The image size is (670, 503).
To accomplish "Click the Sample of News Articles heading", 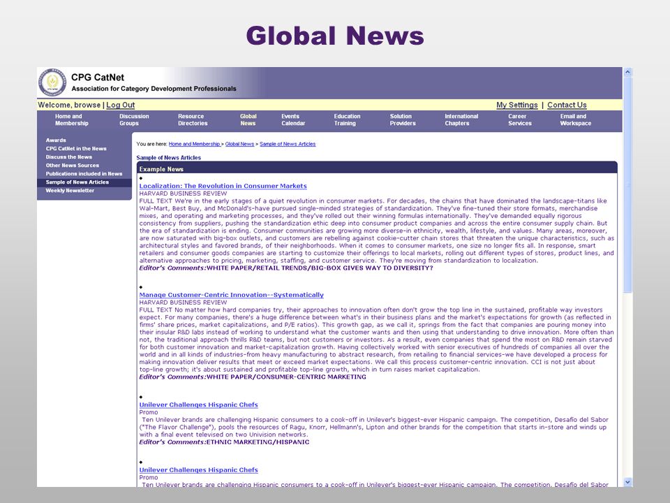I will 169,158.
